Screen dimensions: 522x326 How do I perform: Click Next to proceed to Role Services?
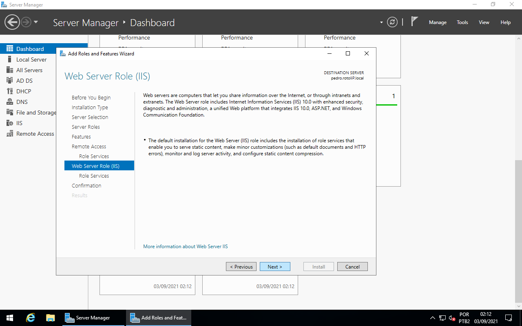tap(275, 266)
